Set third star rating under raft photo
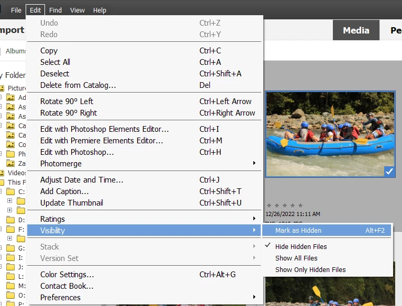 pyautogui.click(x=285, y=206)
